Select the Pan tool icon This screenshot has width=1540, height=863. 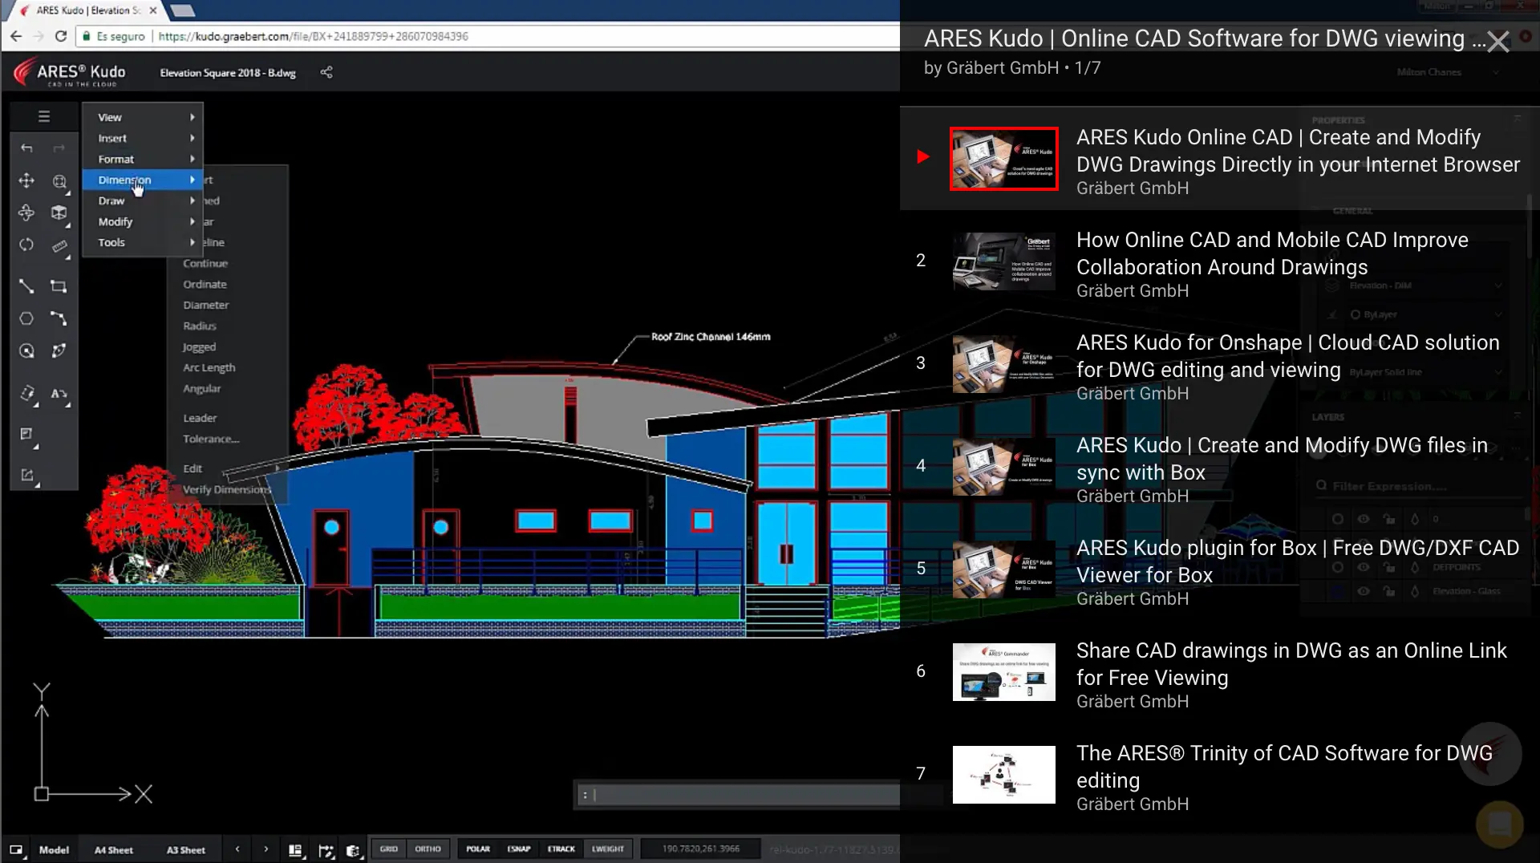point(26,181)
